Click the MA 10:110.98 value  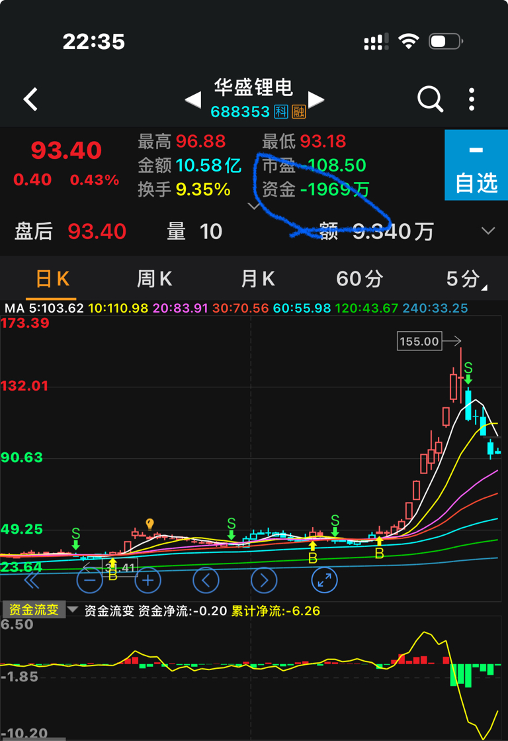(x=118, y=308)
